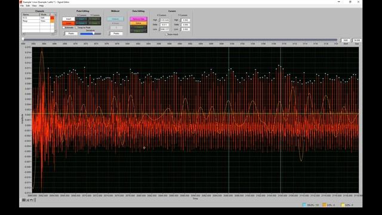Click the vertical X cursor line near time 3096

click(x=229, y=120)
